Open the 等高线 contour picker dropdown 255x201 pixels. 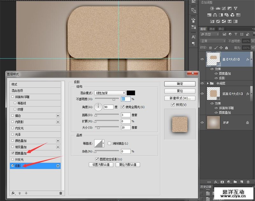pos(103,143)
